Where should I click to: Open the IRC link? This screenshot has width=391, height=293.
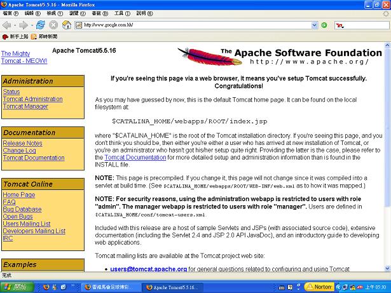(x=8, y=238)
